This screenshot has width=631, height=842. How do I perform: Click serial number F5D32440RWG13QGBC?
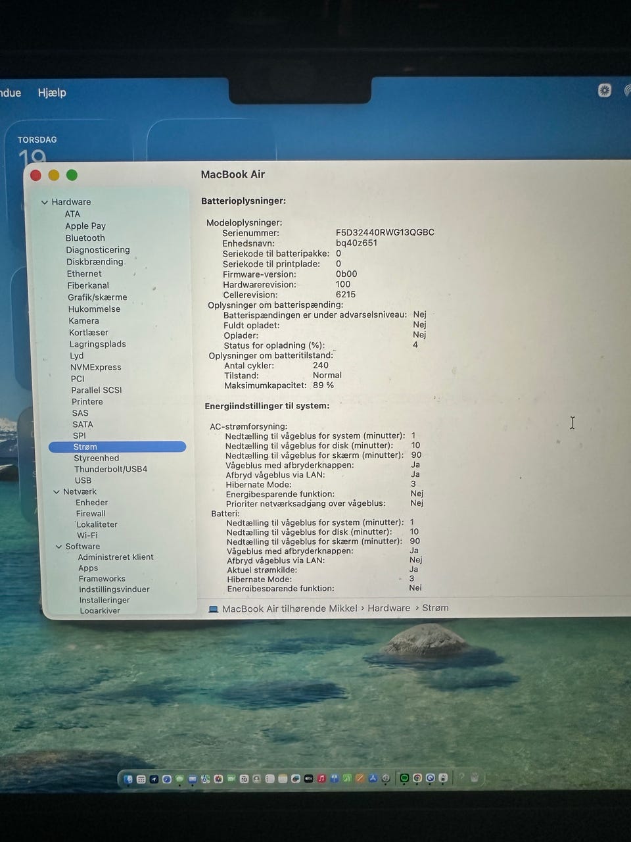[385, 232]
